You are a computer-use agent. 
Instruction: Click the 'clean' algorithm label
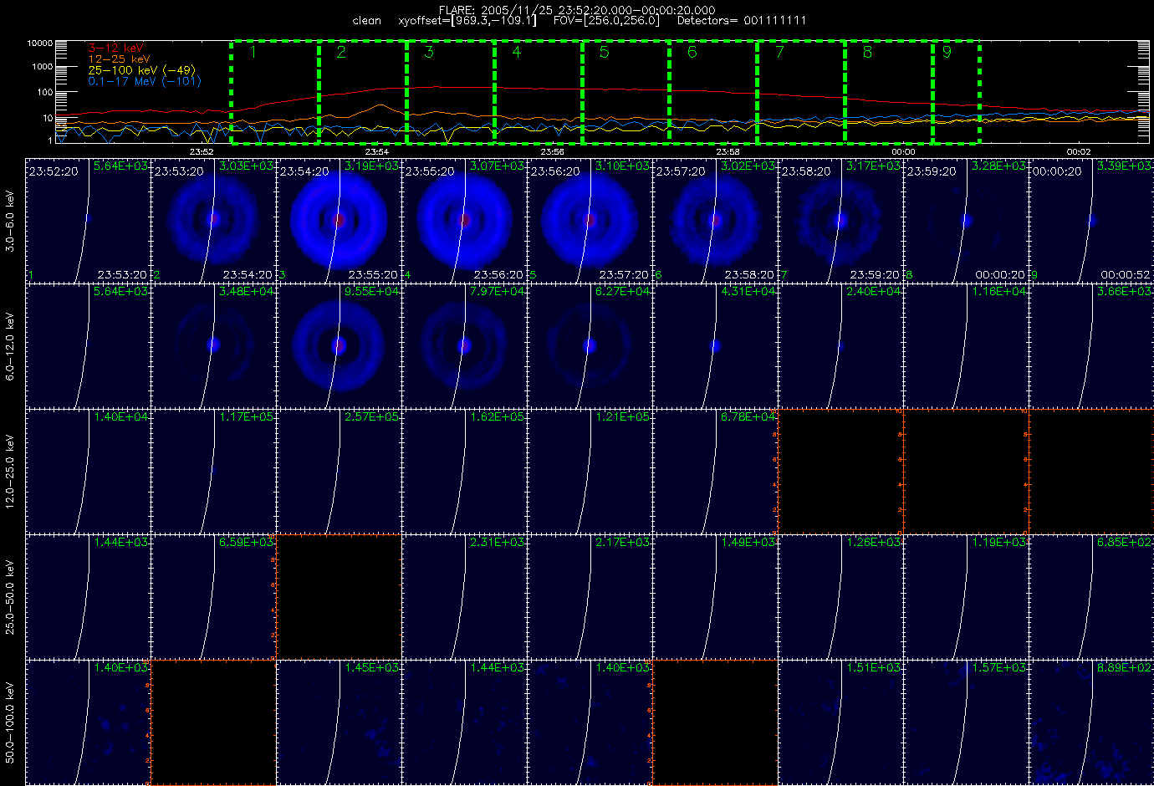[366, 20]
